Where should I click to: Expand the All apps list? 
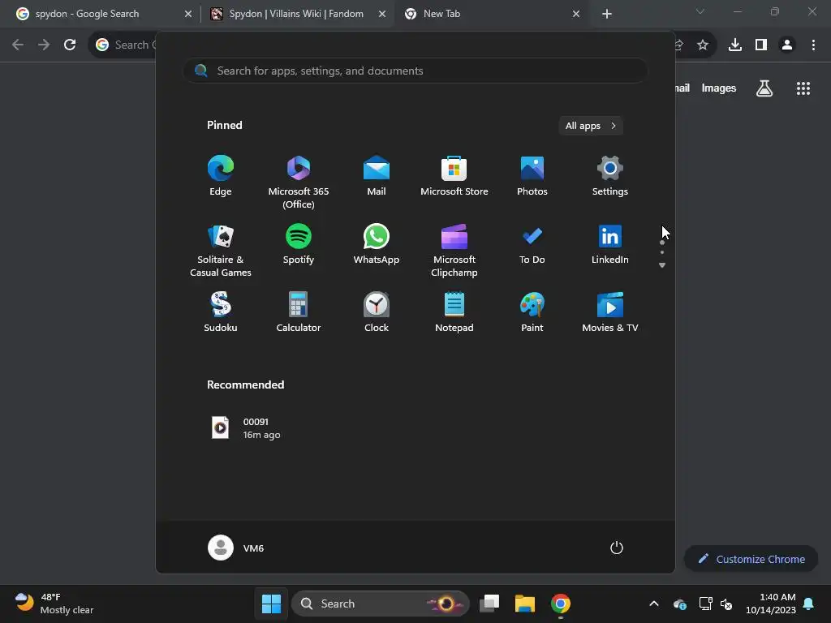tap(591, 126)
